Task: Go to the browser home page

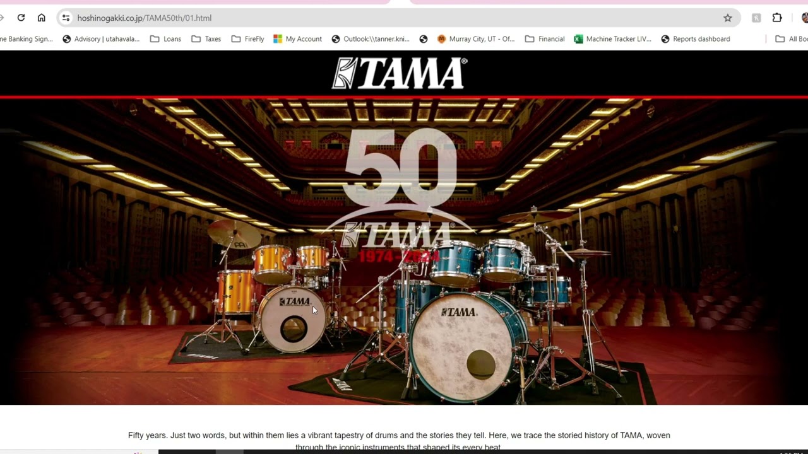Action: (42, 18)
